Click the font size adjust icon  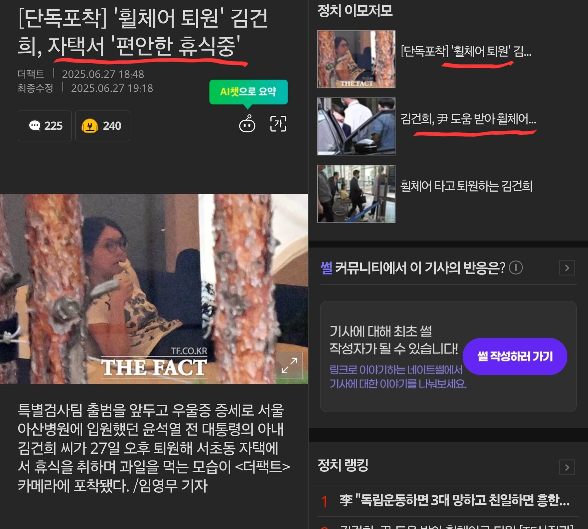278,124
